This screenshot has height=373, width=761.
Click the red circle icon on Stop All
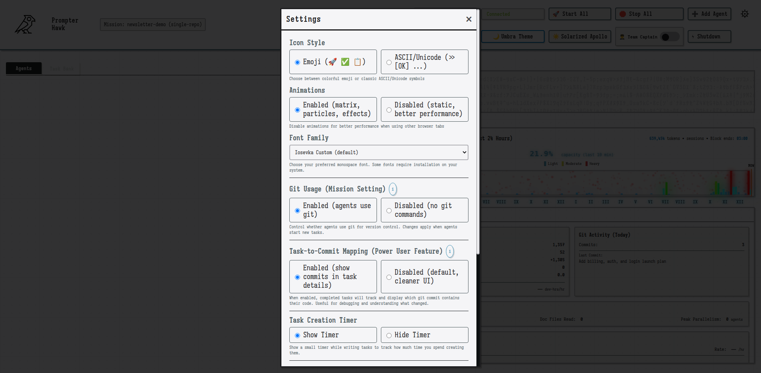point(623,14)
